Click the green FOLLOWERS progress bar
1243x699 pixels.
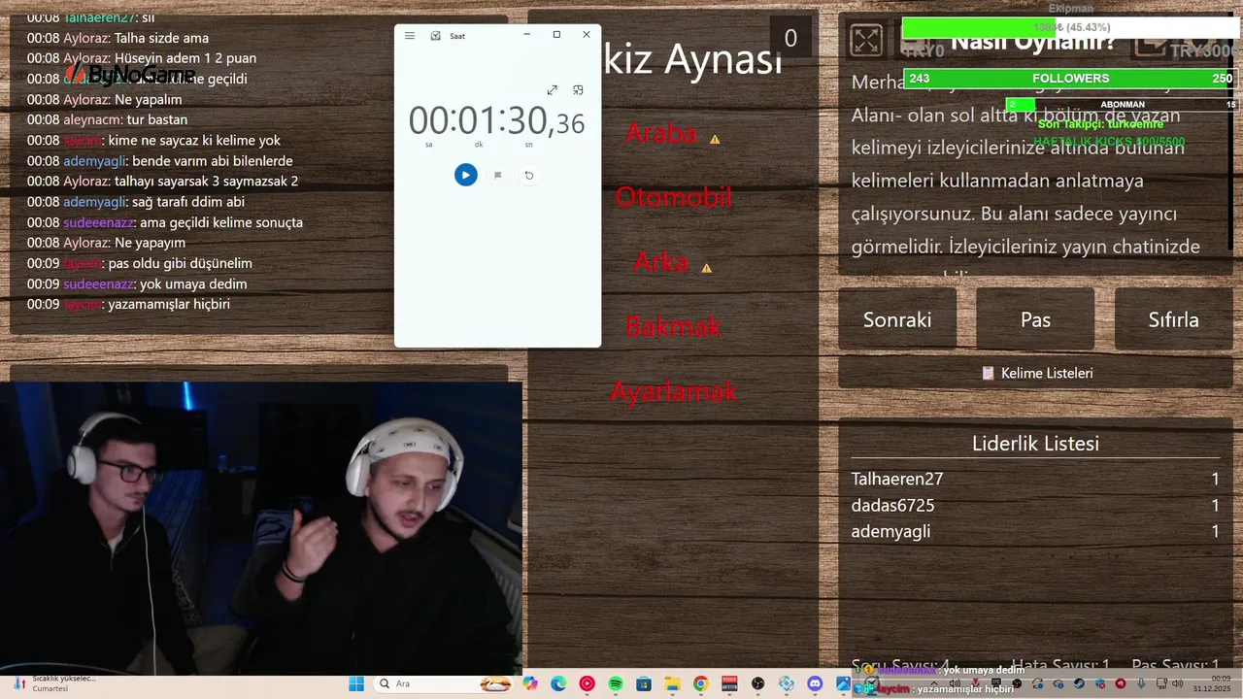(x=1070, y=79)
